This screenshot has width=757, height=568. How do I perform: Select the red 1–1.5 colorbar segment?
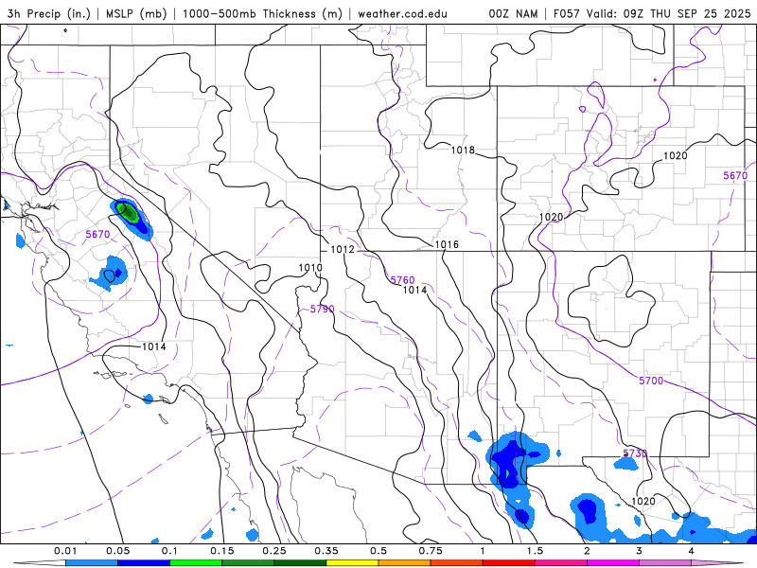click(509, 563)
